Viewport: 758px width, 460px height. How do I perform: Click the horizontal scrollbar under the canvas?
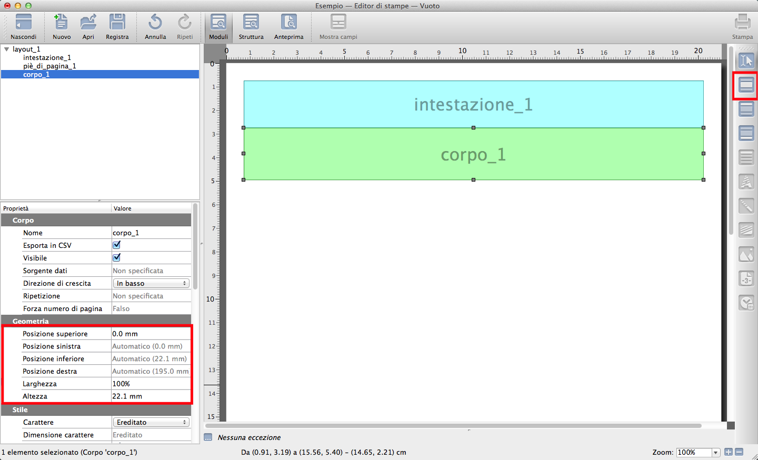click(x=453, y=426)
